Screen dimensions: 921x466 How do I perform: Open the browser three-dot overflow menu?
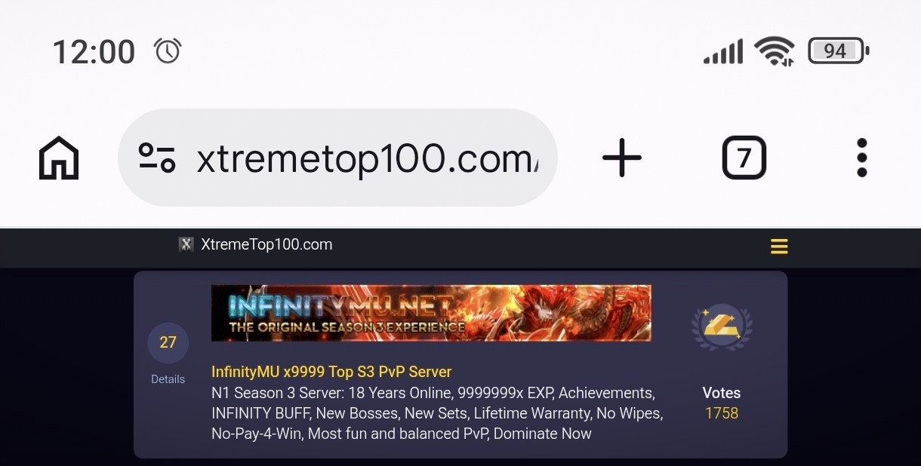coord(862,158)
